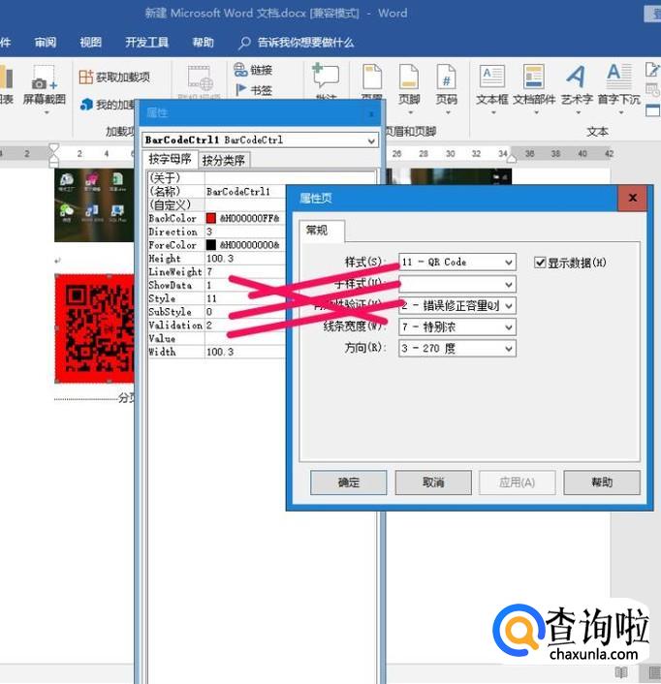Screen dimensions: 661x684
Task: Select the Height property value 100.3
Action: tap(220, 259)
